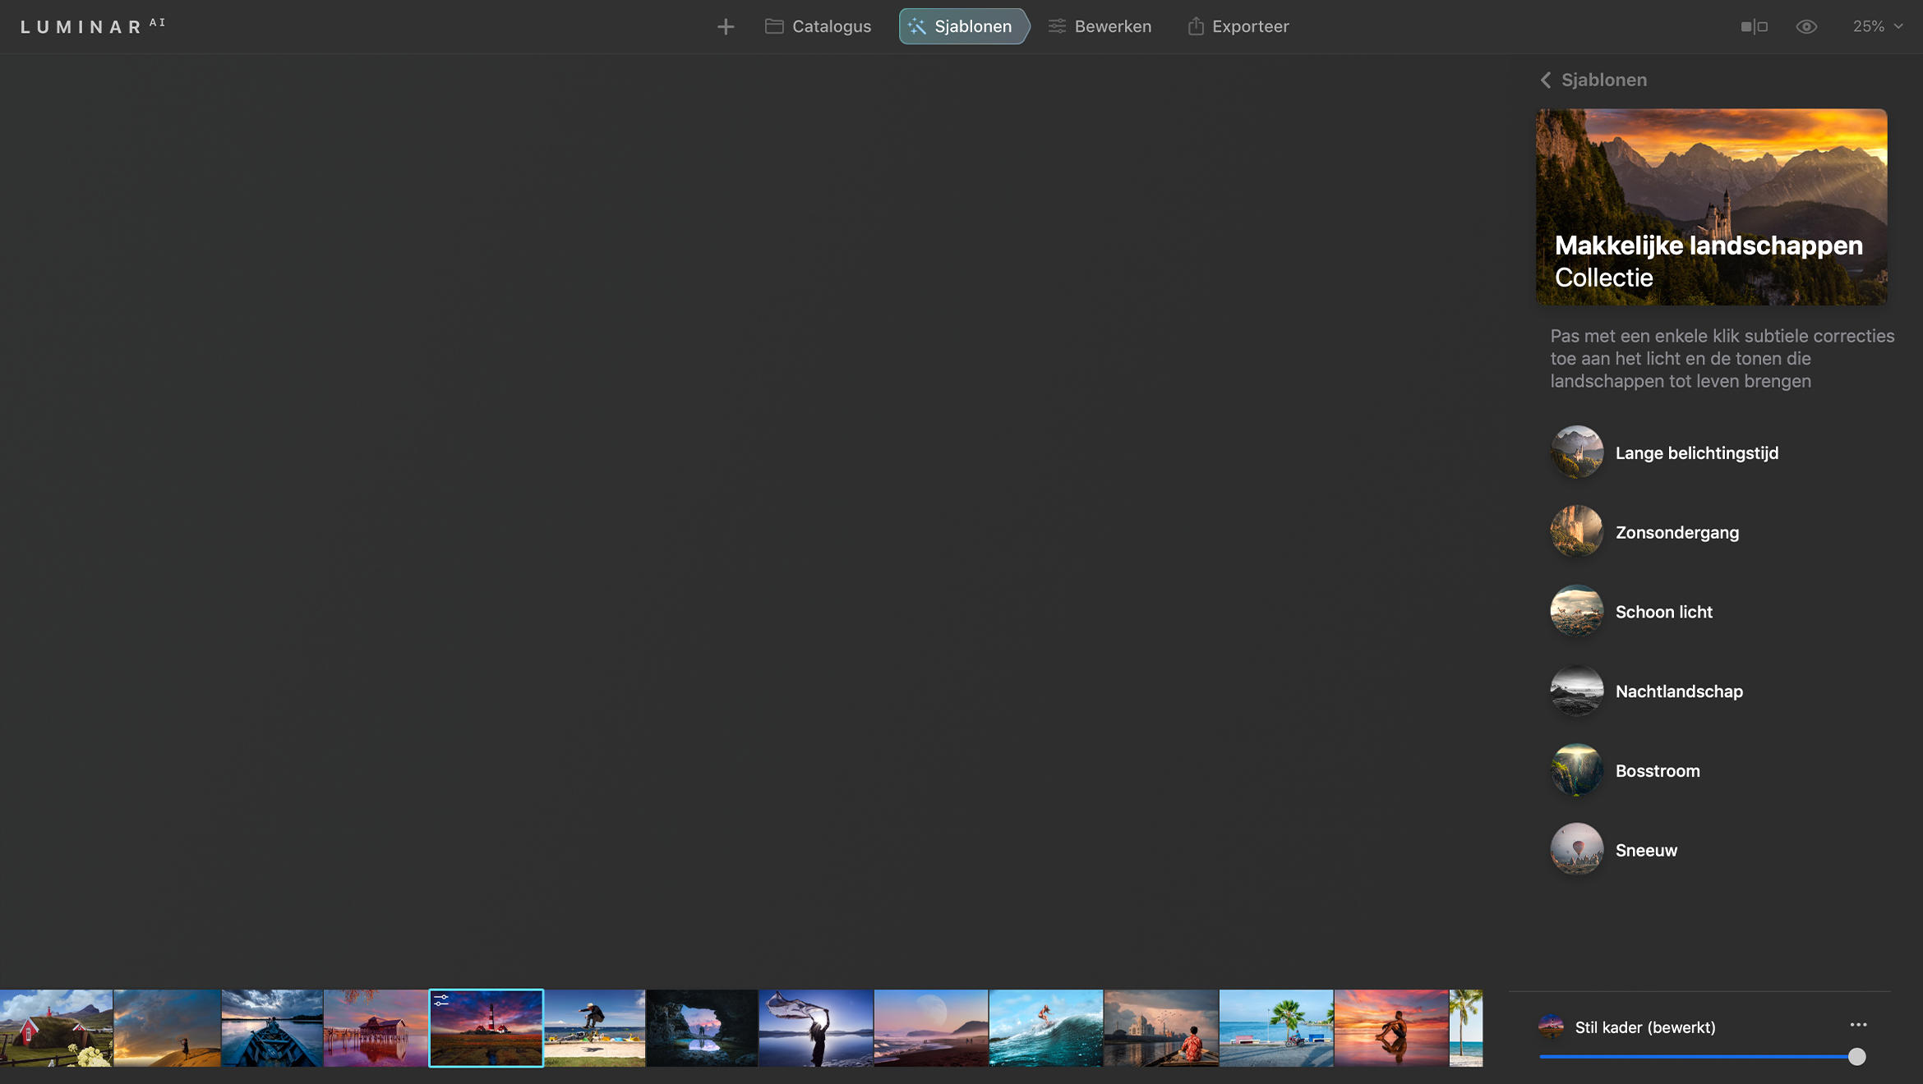Collapse the collection with the back chevron
Screen dimensions: 1923x1084
tap(1546, 80)
